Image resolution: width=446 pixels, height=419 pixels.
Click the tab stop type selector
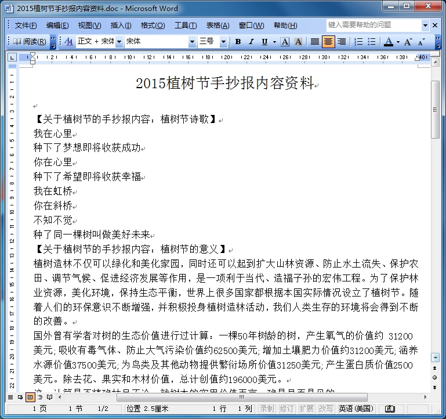click(12, 57)
